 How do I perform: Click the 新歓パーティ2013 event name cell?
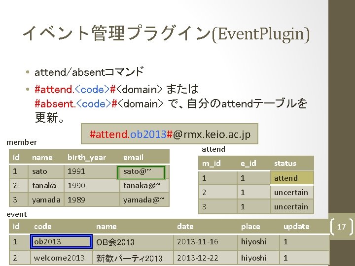click(x=133, y=258)
